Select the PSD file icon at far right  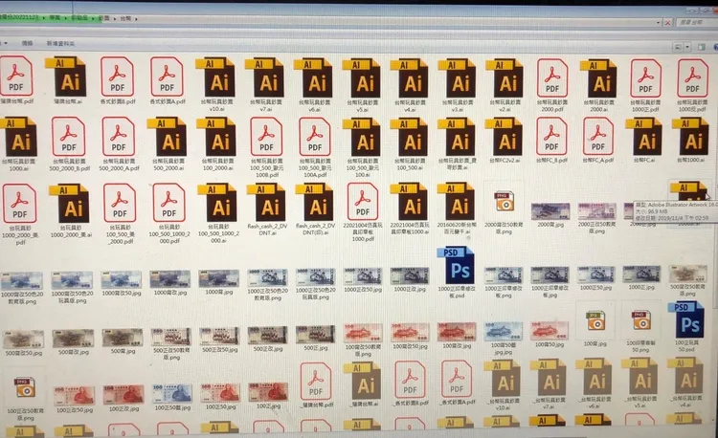[687, 318]
